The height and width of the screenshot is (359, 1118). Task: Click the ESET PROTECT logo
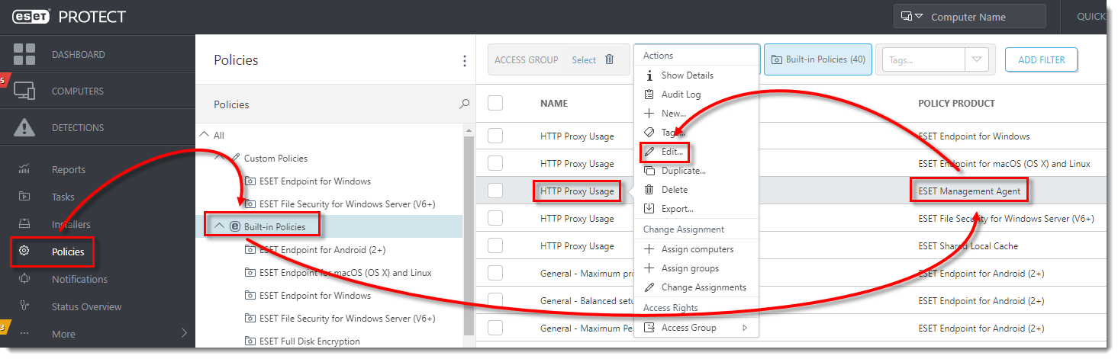[x=69, y=17]
